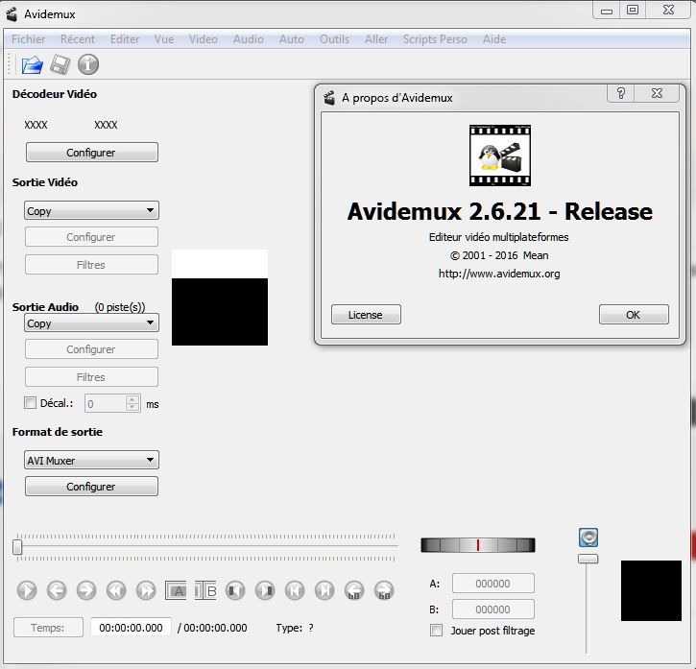Screen dimensions: 696x669
Task: Seek to the previous black frame
Action: tap(235, 590)
